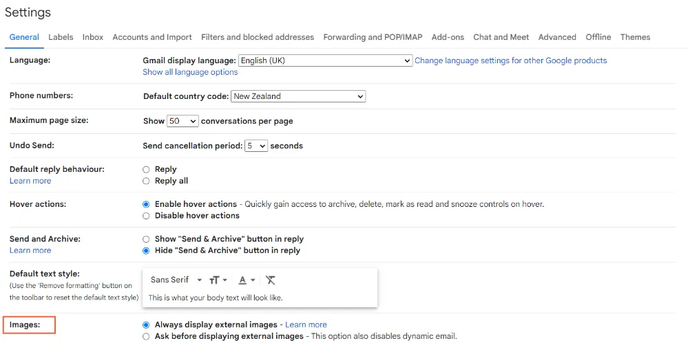This screenshot has width=688, height=343.
Task: Go to the Themes tab
Action: [635, 37]
